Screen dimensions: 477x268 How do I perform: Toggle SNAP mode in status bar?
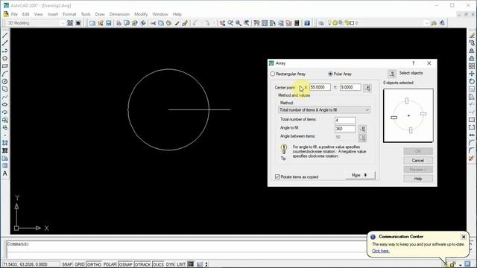[x=66, y=264]
